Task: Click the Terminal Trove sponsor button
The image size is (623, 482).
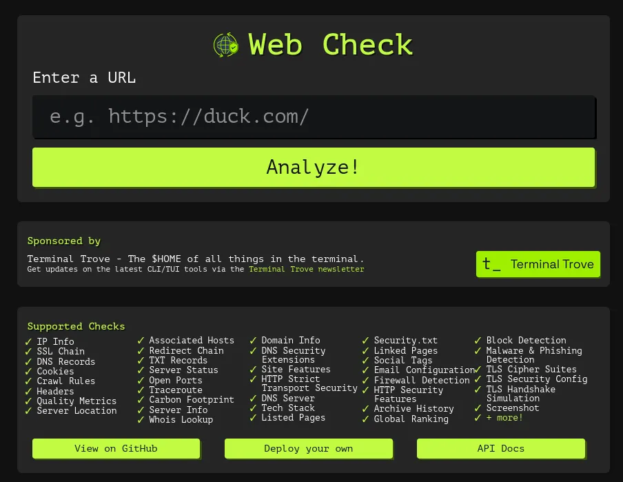Action: [x=538, y=264]
